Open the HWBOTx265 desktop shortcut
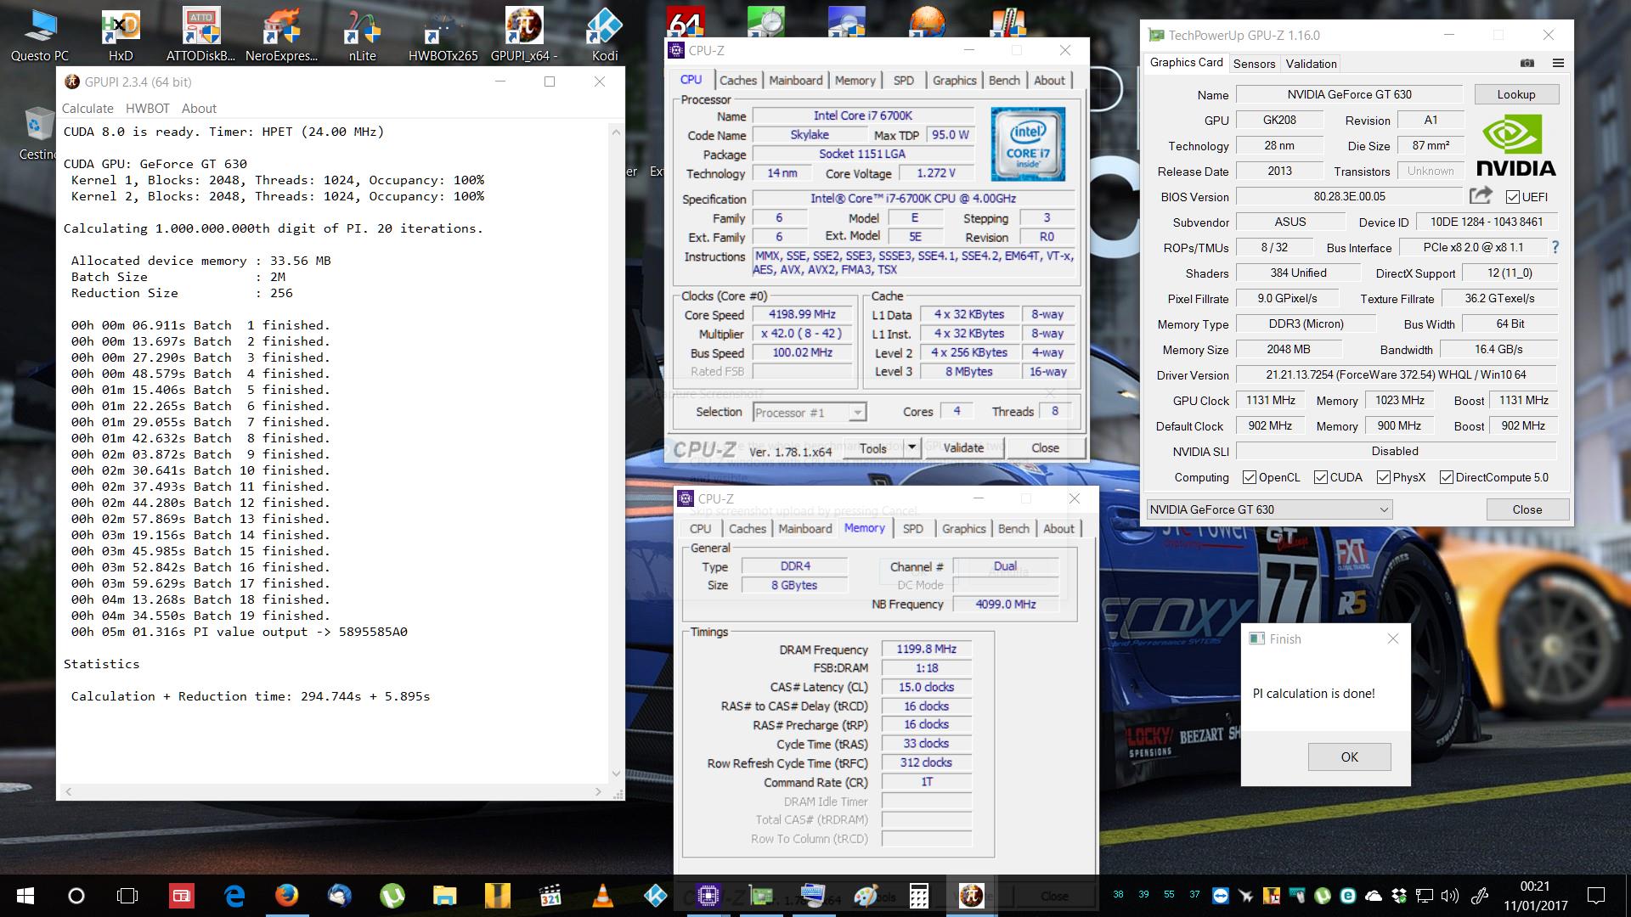The height and width of the screenshot is (917, 1631). point(443,36)
